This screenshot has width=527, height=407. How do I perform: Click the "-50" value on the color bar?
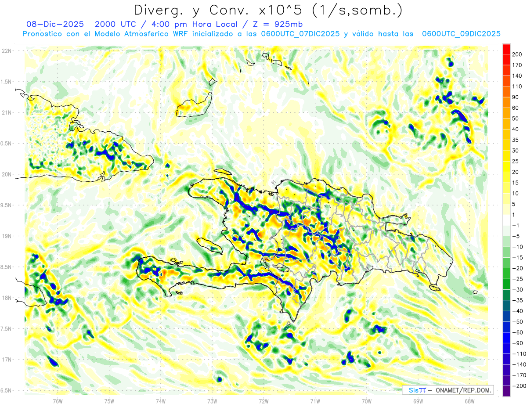[x=518, y=322]
